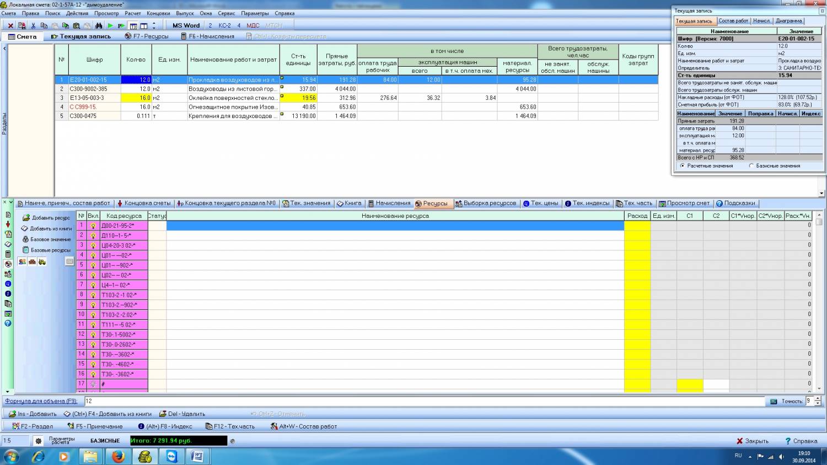
Task: Click the red X delete icon in toolbar
Action: [10, 25]
